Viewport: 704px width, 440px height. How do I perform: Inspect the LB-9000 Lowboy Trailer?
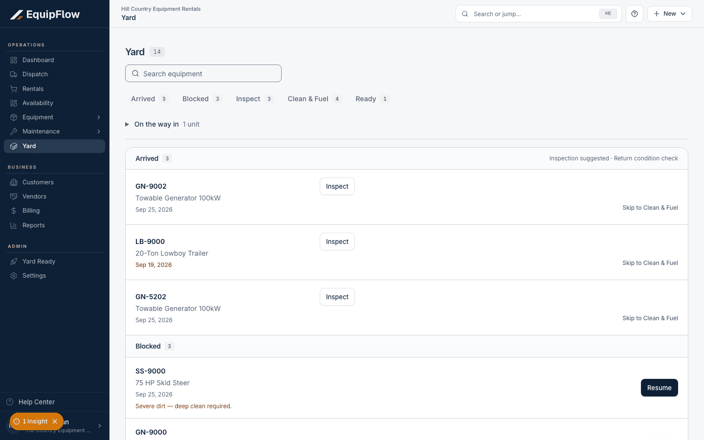337,242
